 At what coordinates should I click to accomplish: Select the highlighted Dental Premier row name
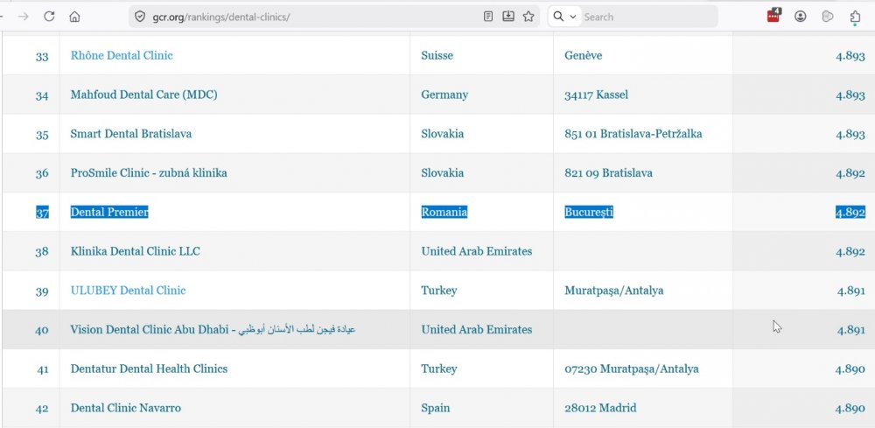point(109,212)
